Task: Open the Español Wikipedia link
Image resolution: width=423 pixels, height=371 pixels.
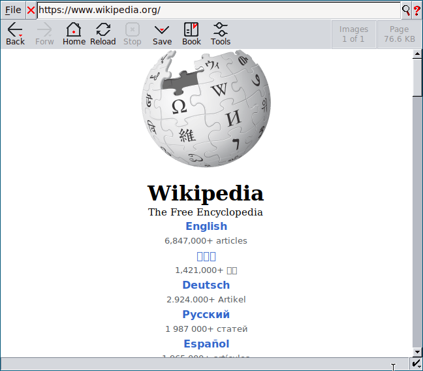Action: tap(206, 344)
